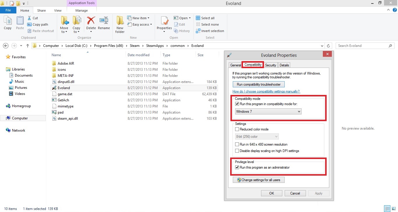Open Favorites in the navigation pane
Image resolution: width=398 pixels, height=212 pixels.
[x=16, y=57]
